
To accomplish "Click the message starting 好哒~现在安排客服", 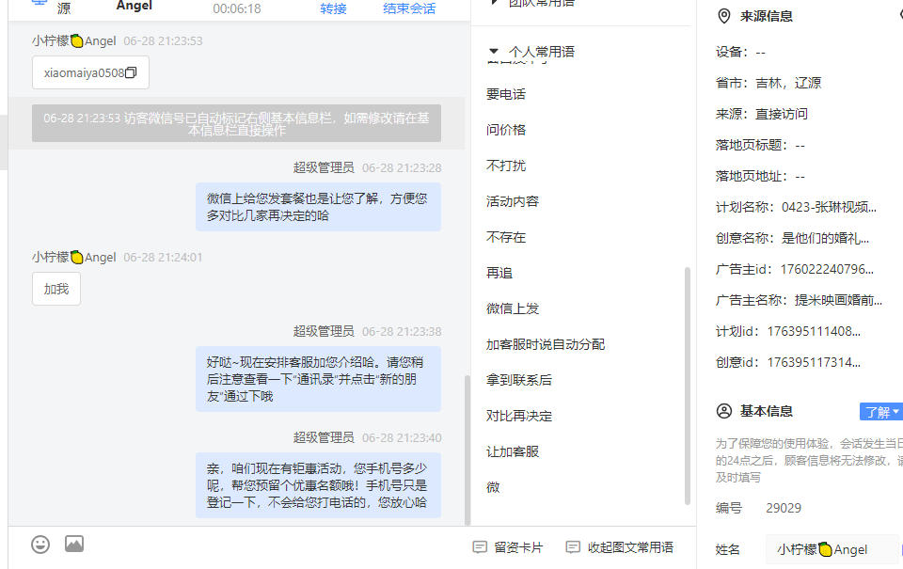I will click(x=318, y=379).
